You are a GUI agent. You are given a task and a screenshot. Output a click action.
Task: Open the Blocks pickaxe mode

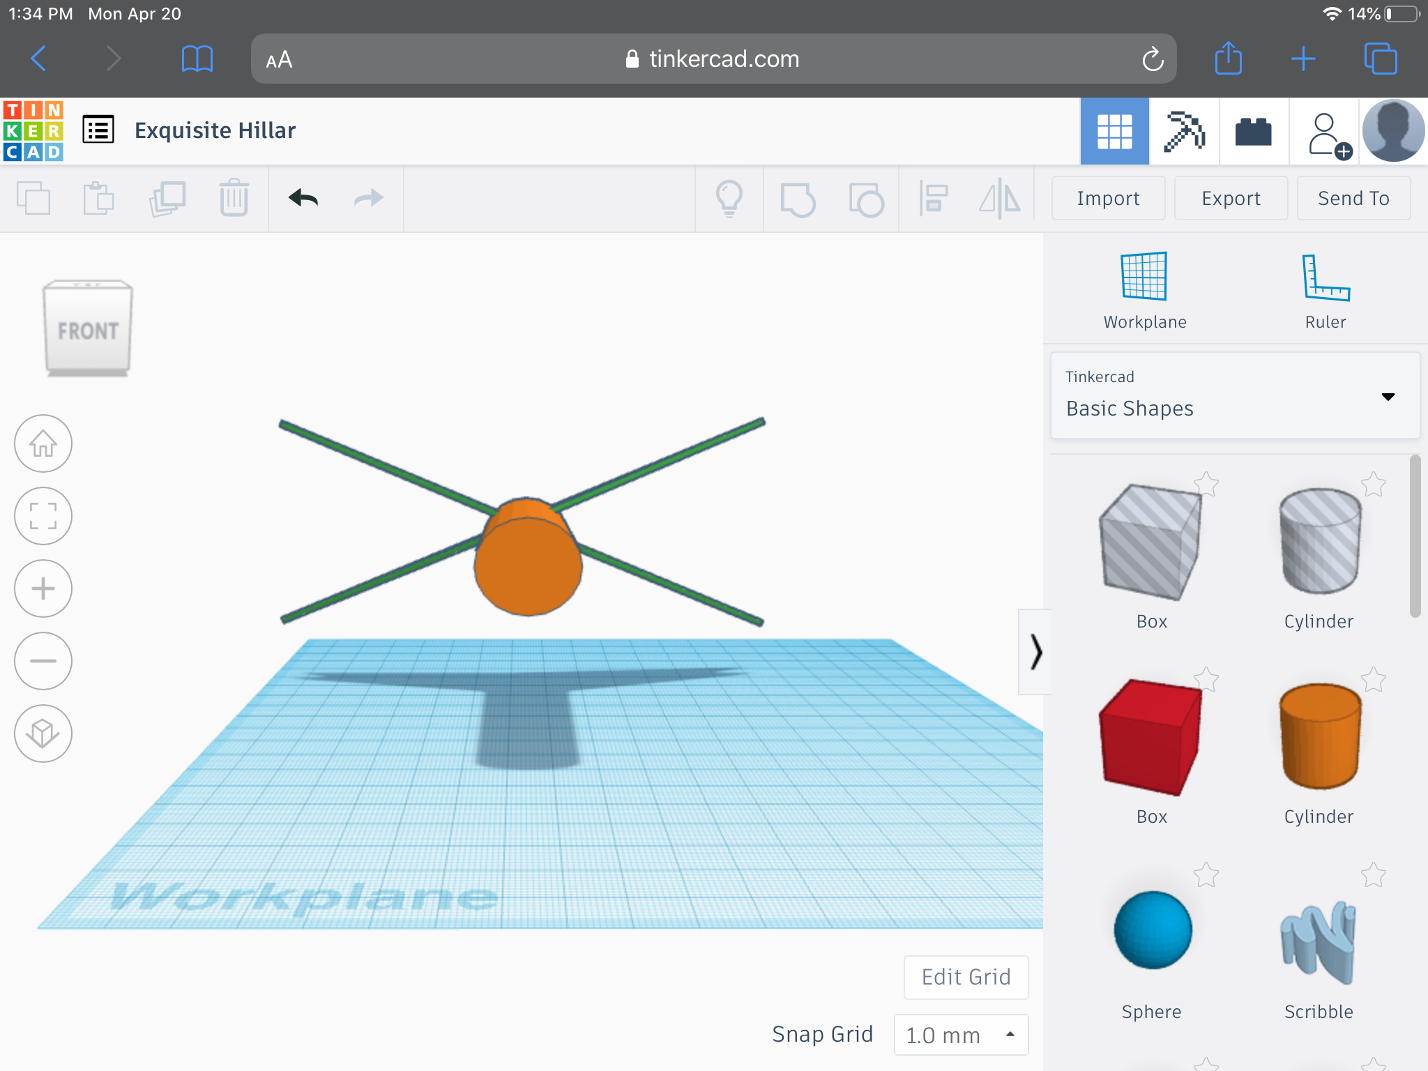1184,131
